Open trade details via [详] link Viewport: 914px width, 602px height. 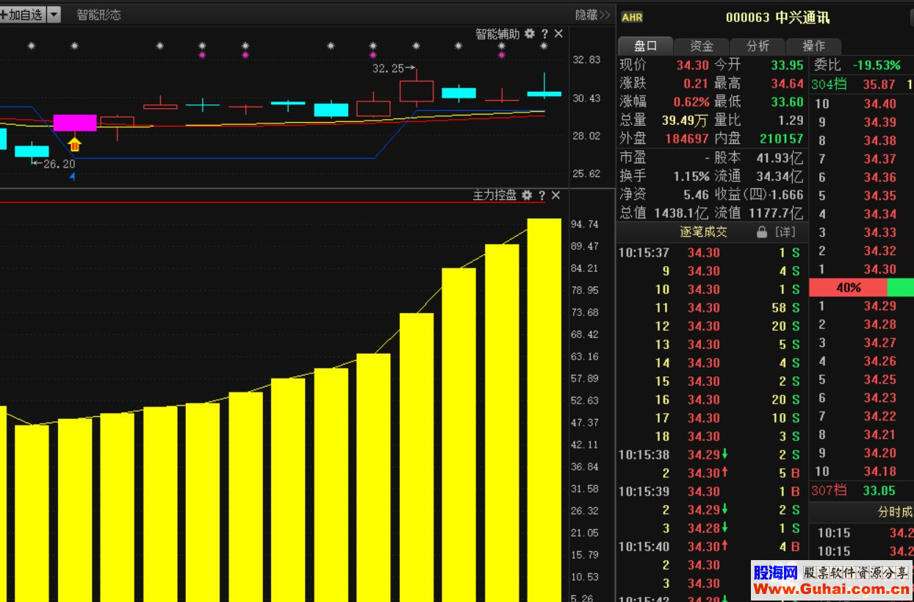785,232
